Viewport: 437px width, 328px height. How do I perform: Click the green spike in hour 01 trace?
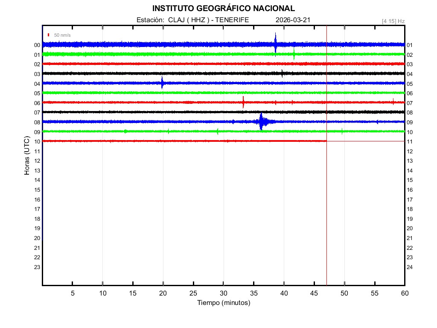294,54
